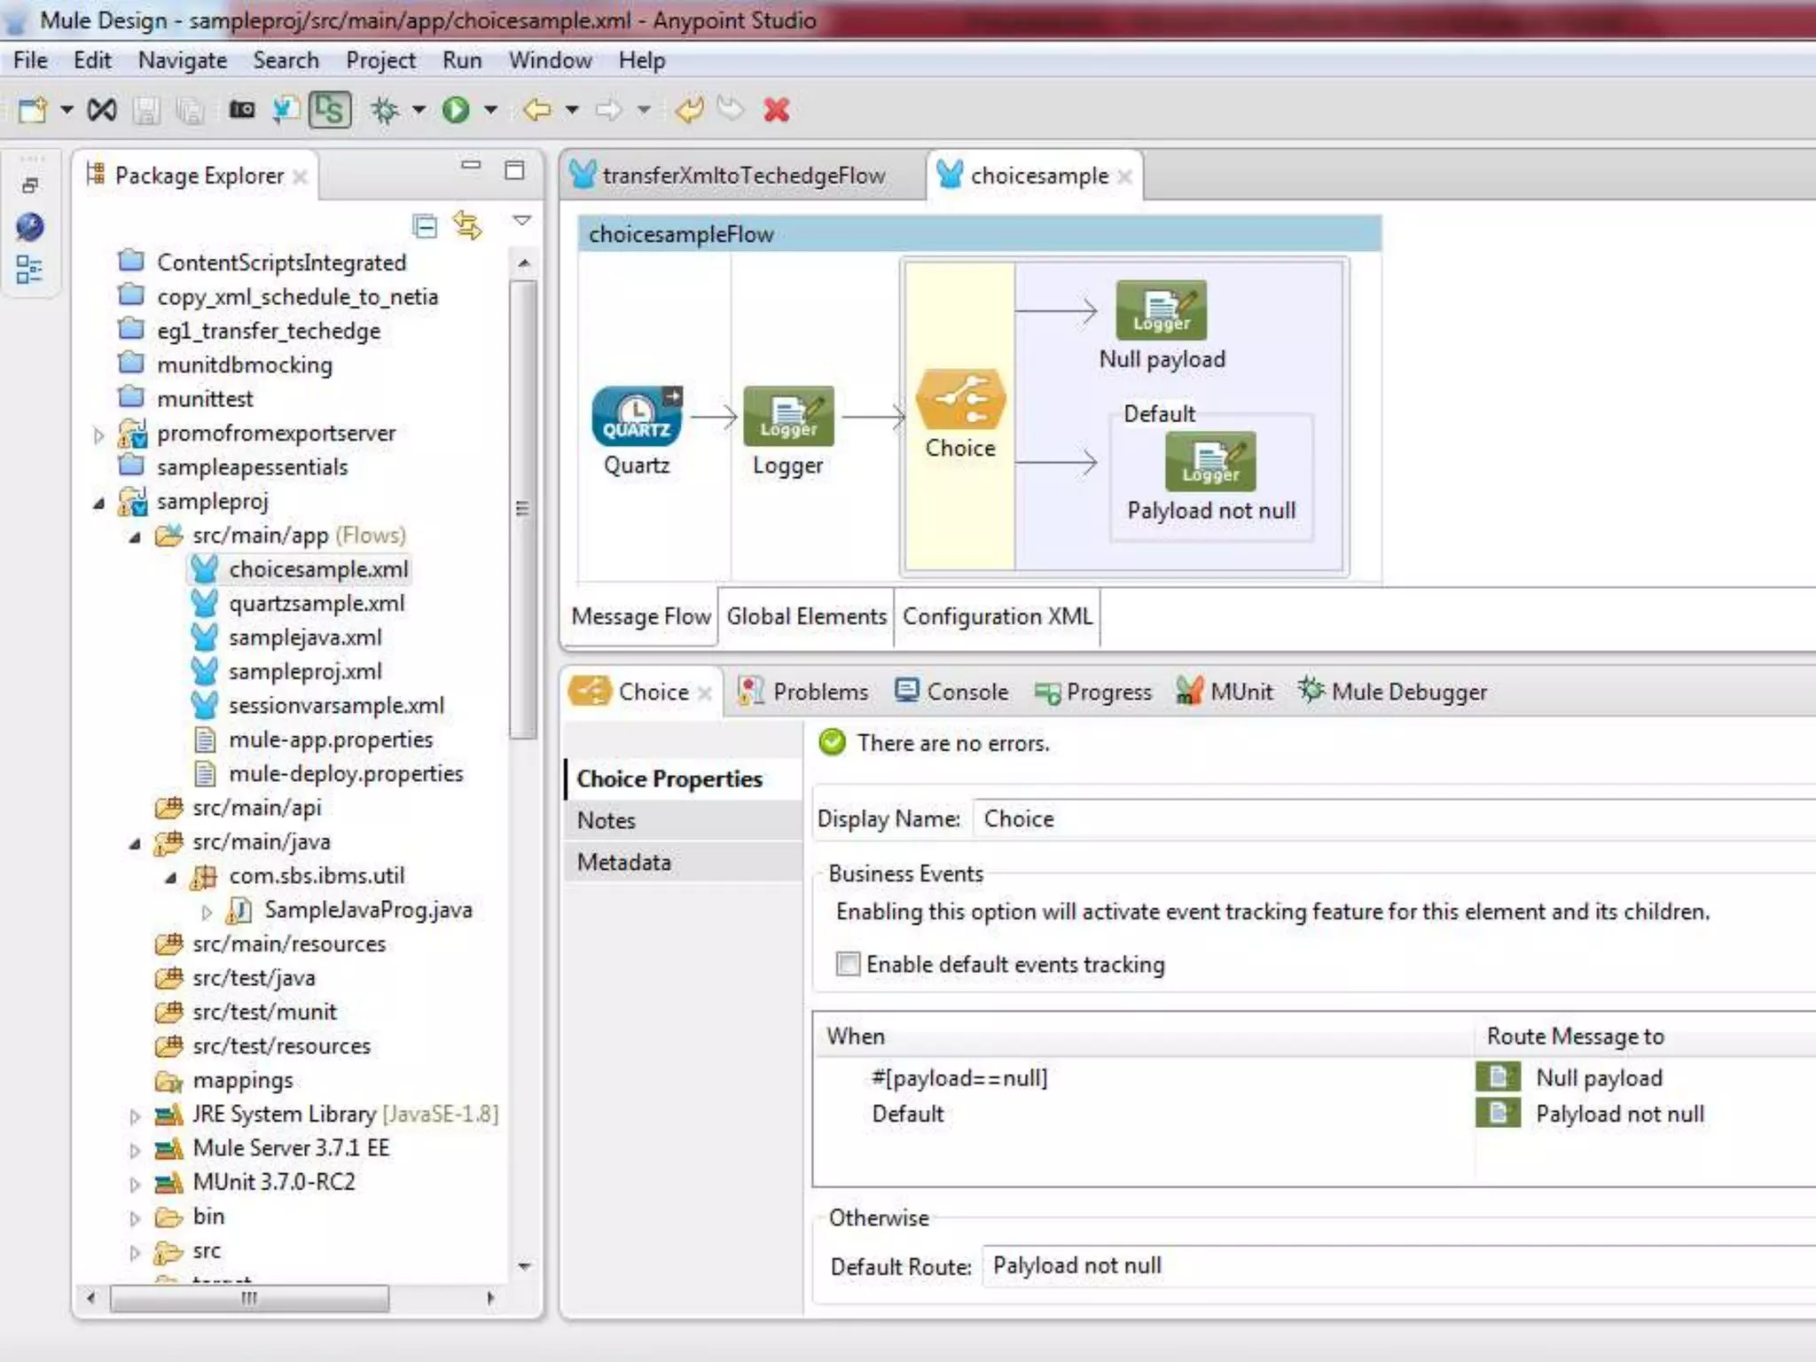Viewport: 1816px width, 1362px height.
Task: Switch to the Global Elements tab
Action: pos(806,616)
